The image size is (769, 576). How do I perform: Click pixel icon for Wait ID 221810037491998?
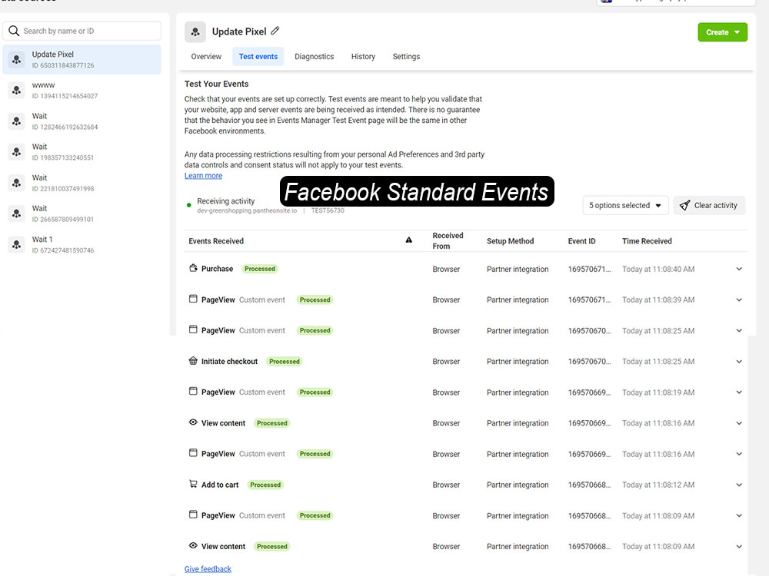(x=17, y=184)
